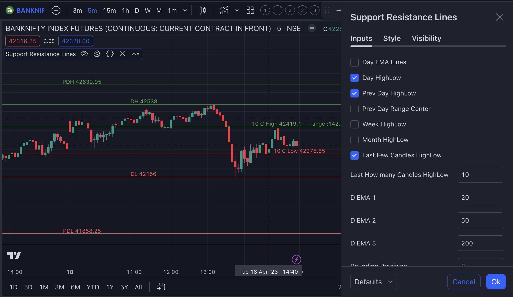
Task: Open the layout grid selector icon
Action: pos(250,10)
